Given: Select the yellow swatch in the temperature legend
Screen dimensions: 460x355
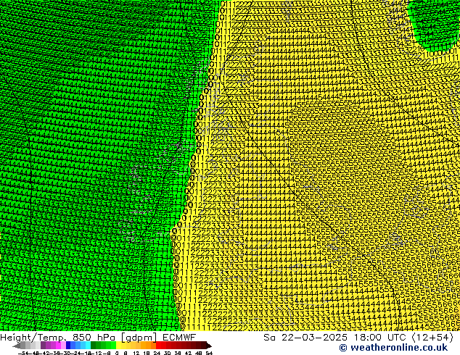Looking at the screenshot, I should coord(118,345).
